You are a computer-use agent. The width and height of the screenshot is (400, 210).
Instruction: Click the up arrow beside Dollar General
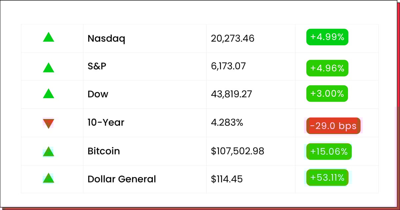click(48, 178)
